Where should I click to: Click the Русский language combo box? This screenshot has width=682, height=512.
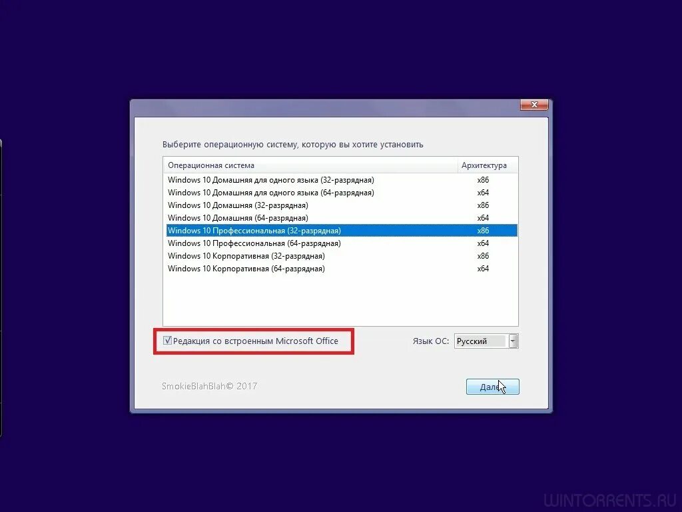pos(486,341)
